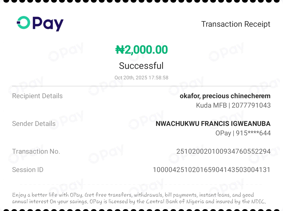Viewport: 283px width, 211px height.
Task: Click the dark blue 'Pay' wordmark in the logo
Action: (x=48, y=24)
